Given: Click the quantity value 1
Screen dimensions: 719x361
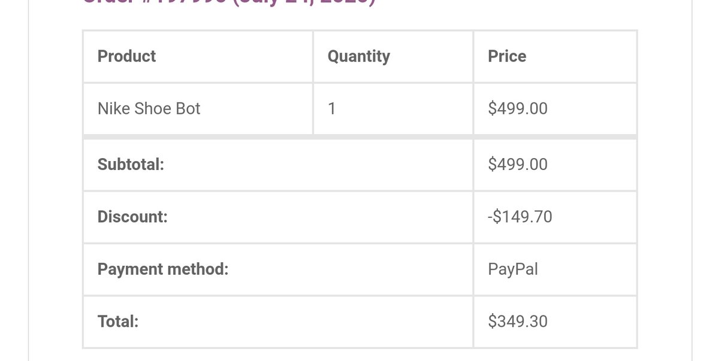Looking at the screenshot, I should click(x=331, y=109).
